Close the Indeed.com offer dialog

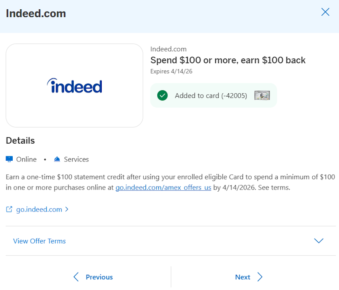tap(325, 12)
